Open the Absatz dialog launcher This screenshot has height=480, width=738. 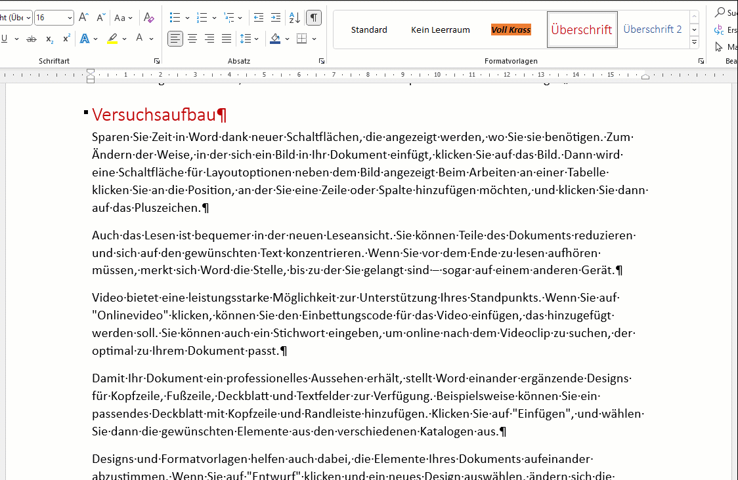click(322, 61)
